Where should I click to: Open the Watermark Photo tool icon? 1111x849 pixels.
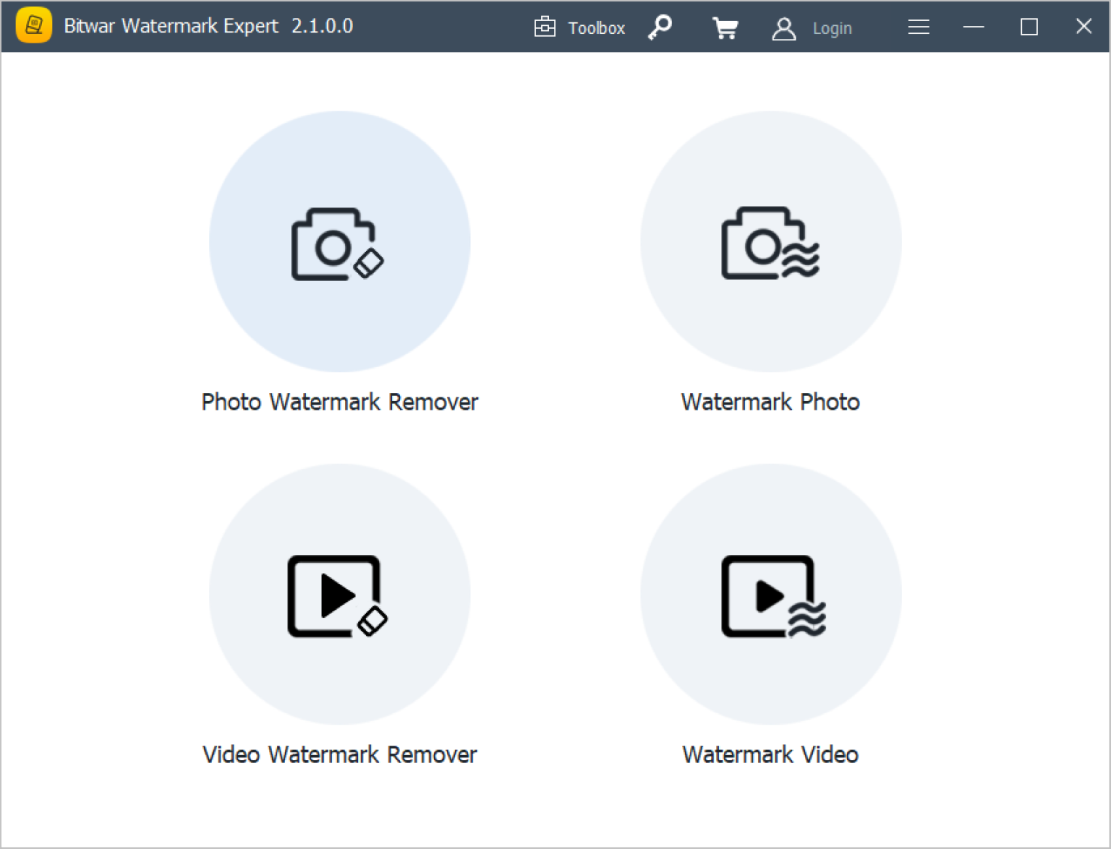click(x=770, y=241)
